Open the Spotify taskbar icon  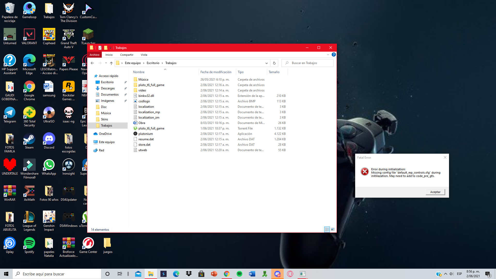coord(239,274)
